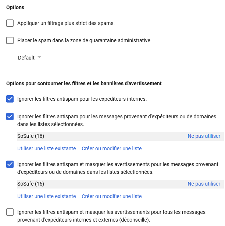The width and height of the screenshot is (225, 226).
Task: Click the gray arrow beside Default
Action: [x=39, y=57]
